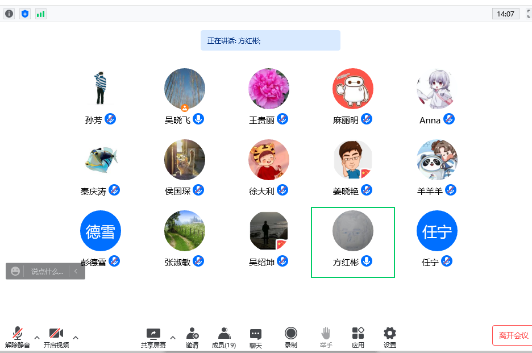Click the emoji smiley icon in chat box
This screenshot has height=353, width=532.
pos(15,271)
